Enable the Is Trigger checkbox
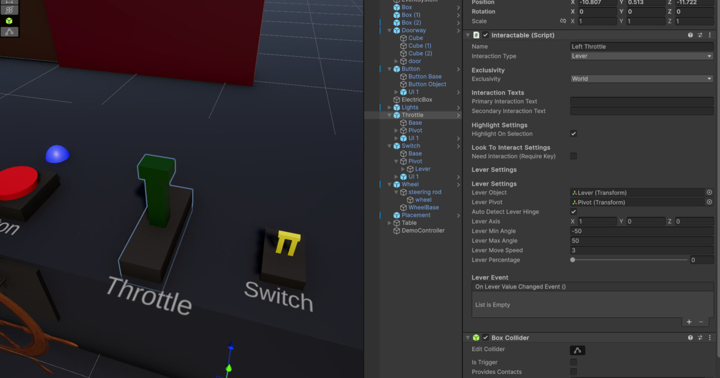The height and width of the screenshot is (378, 720). point(574,362)
